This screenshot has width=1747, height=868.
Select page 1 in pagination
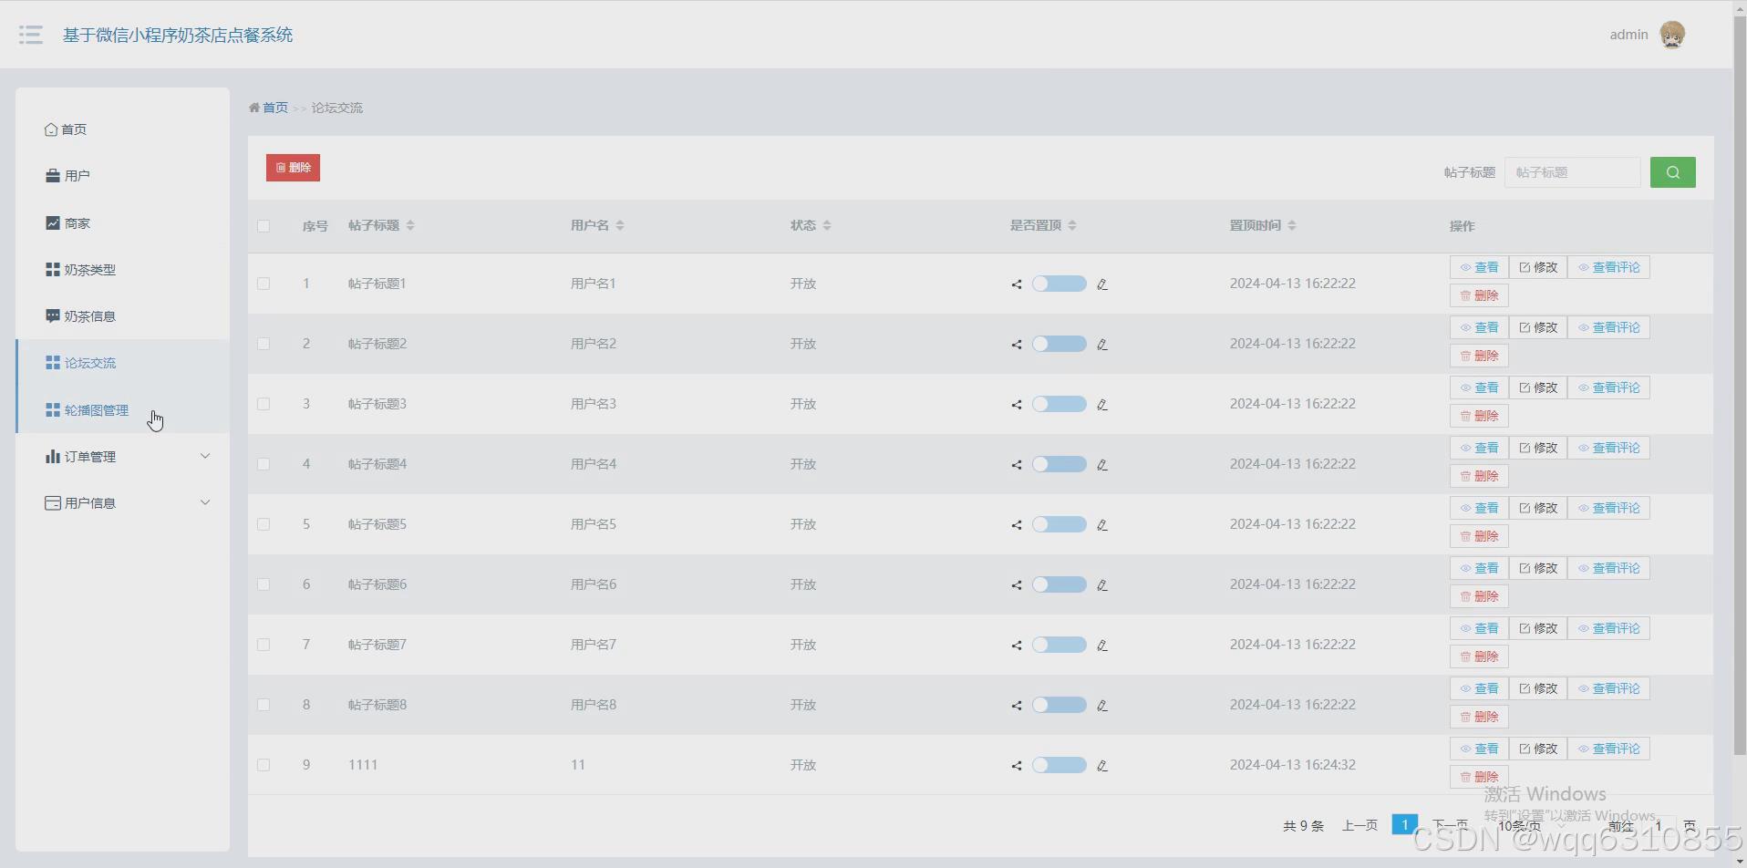tap(1405, 824)
